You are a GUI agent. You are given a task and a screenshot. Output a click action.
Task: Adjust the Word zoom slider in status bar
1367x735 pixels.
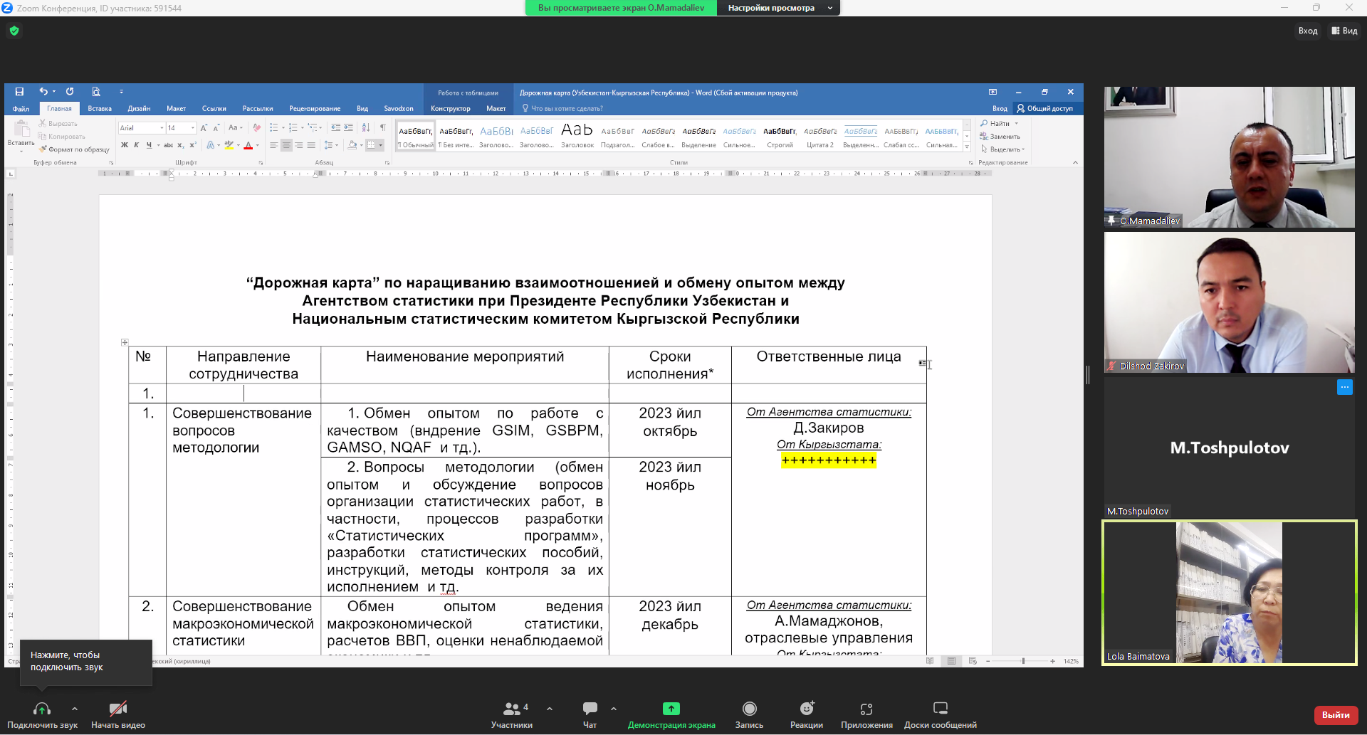click(1022, 661)
